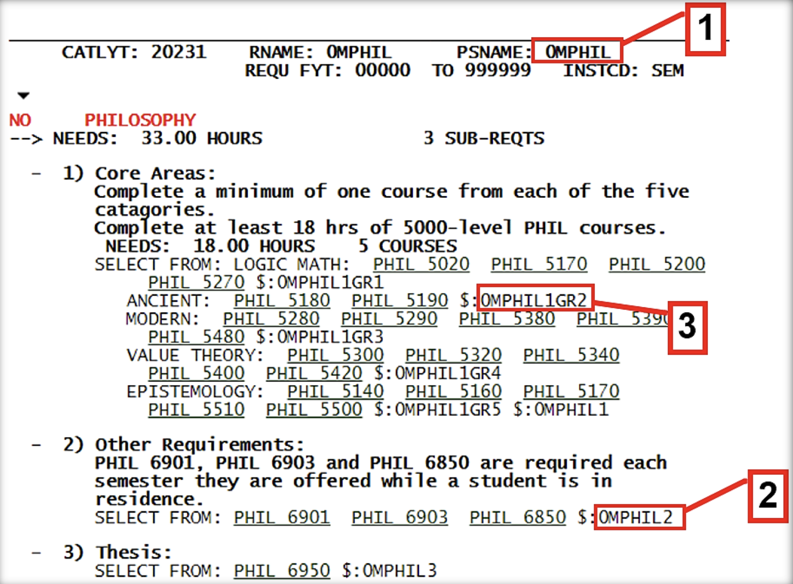Collapse the Other Requirements sub-requirement dash

pos(36,445)
